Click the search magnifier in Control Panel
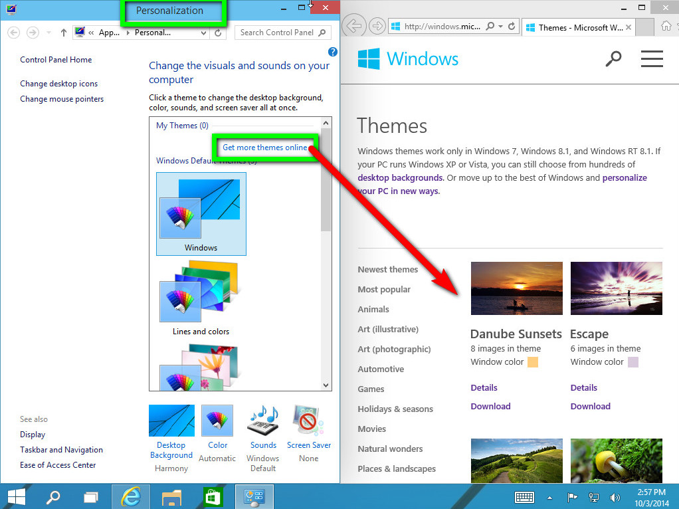This screenshot has height=509, width=679. 322,33
